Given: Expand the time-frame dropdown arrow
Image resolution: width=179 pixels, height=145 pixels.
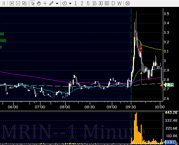Looking at the screenshot, I should pyautogui.click(x=70, y=4).
